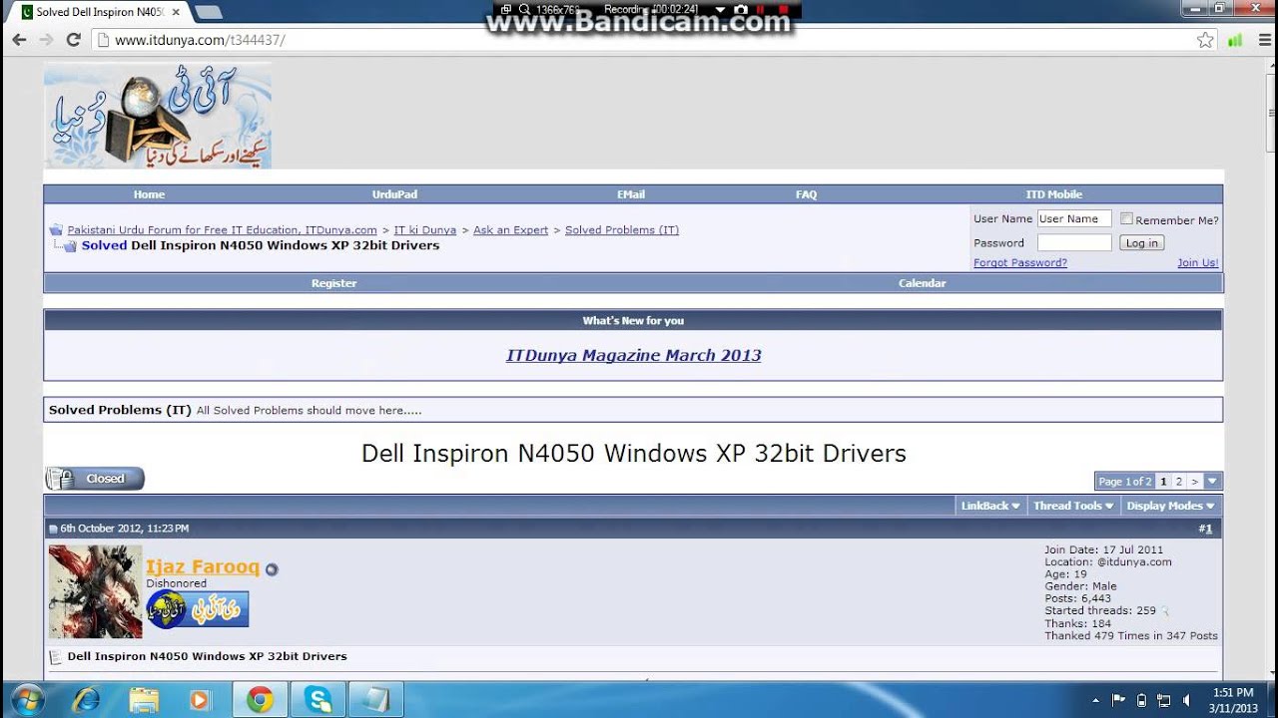Click the rank badge under Dishonored
Image resolution: width=1278 pixels, height=718 pixels.
coord(198,609)
